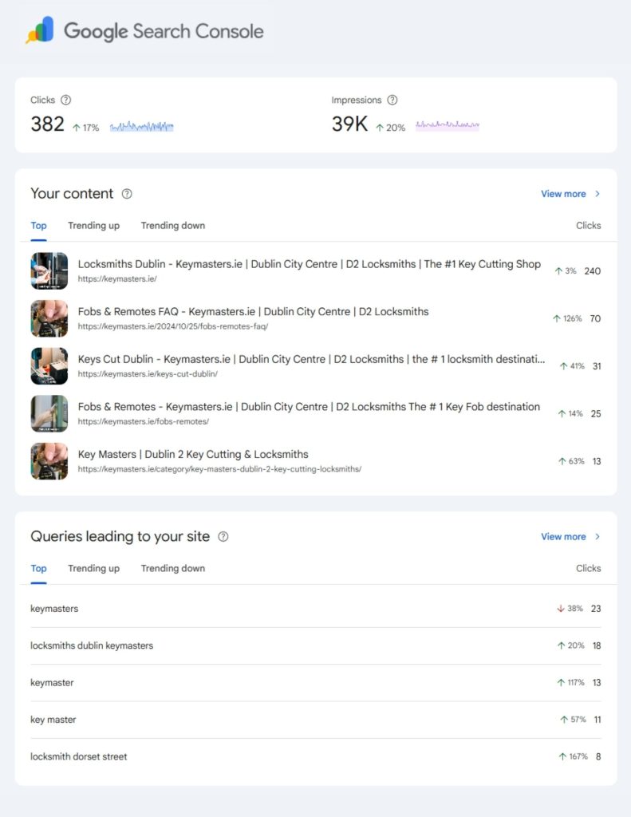
Task: Open thumbnail for Fobs & Remotes FAQ page
Action: 49,318
